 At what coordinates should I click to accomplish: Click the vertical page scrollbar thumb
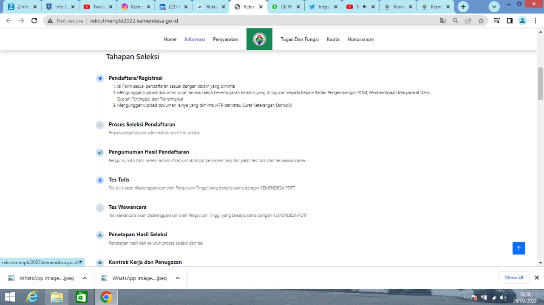[541, 83]
